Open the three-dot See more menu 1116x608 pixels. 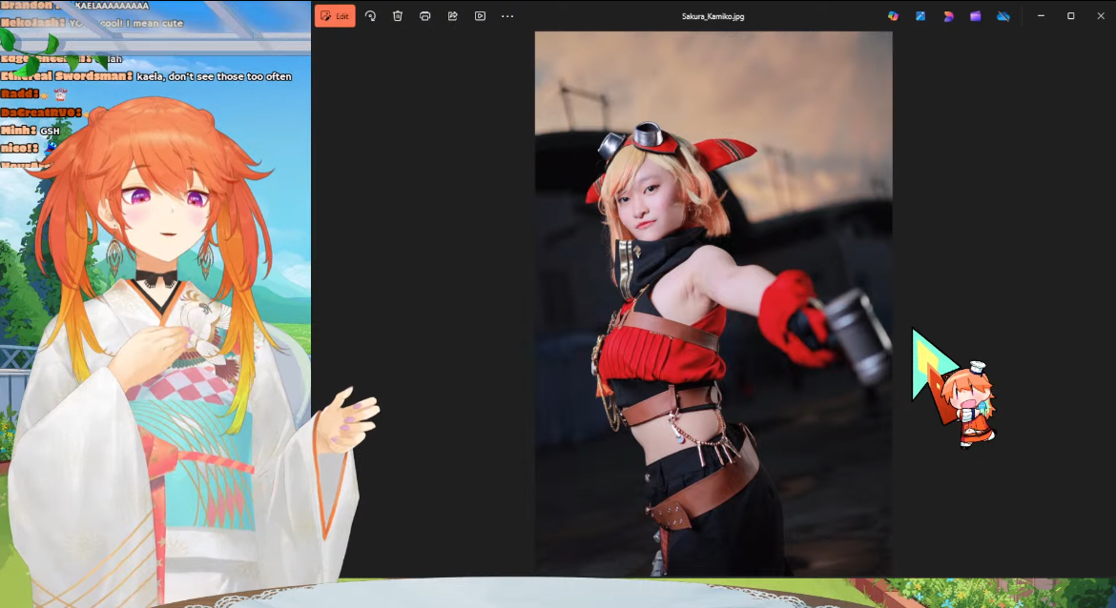(x=507, y=15)
